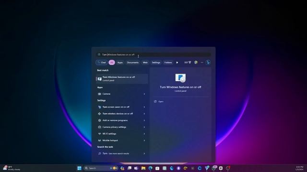Click the Turn Windows features preview title
The image size is (307, 172).
[180, 87]
